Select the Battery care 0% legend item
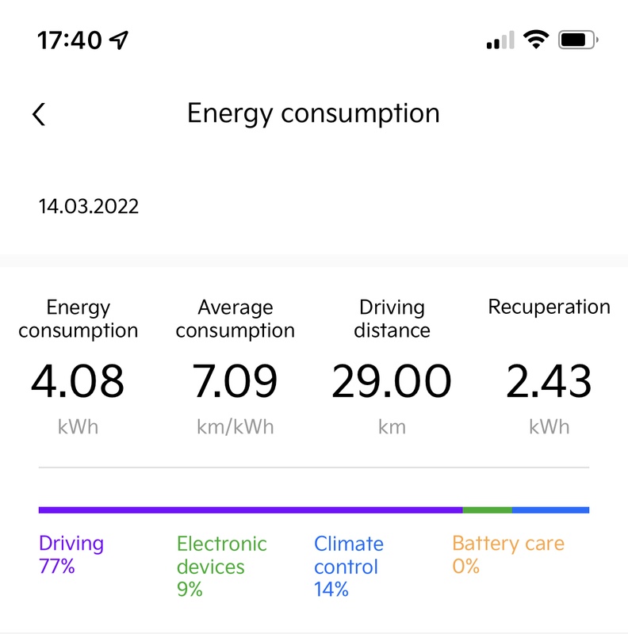This screenshot has width=628, height=634. (507, 555)
